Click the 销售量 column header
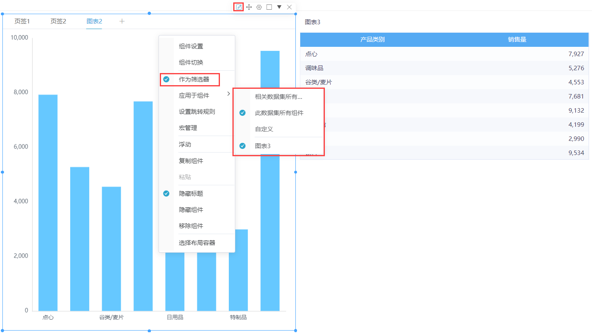Screen dimensions: 592x333 (517, 40)
